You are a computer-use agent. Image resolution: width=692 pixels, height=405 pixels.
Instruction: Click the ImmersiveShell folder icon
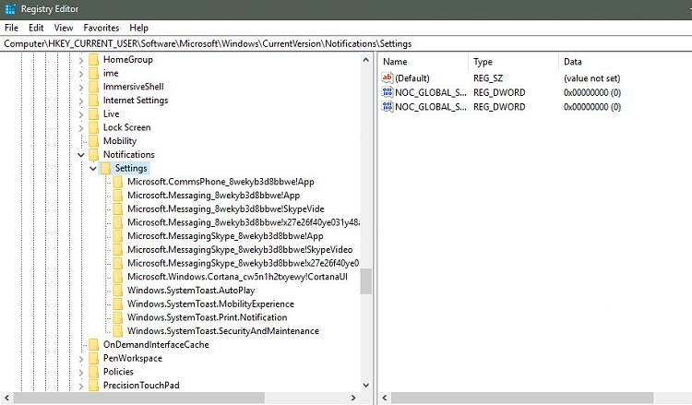point(93,87)
